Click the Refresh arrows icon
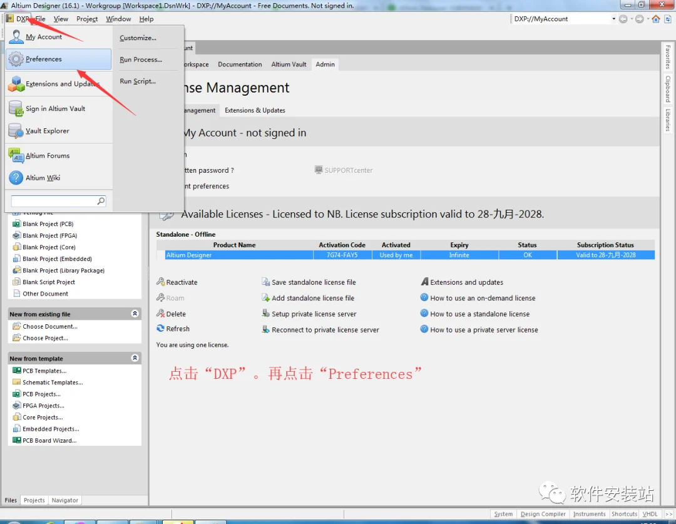The width and height of the screenshot is (676, 524). (160, 328)
